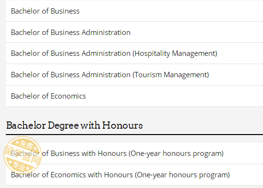Click the Bachelor Degree with Honours heading
The height and width of the screenshot is (188, 263).
tap(74, 125)
